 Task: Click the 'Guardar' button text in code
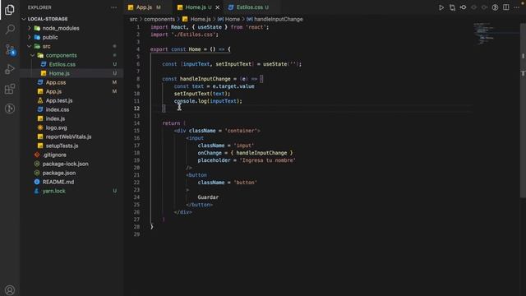coord(208,197)
